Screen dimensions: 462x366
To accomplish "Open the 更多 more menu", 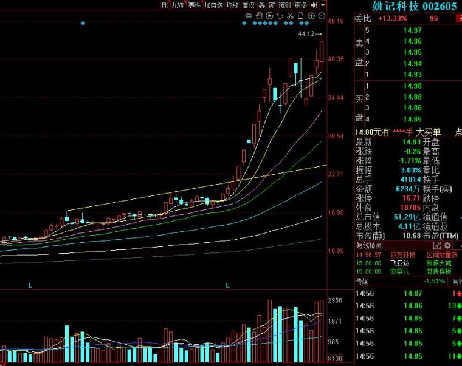I will [300, 5].
